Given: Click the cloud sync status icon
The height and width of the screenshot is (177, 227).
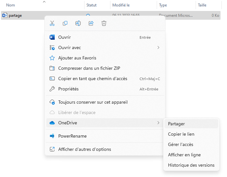Looking at the screenshot, I should 88,15.
